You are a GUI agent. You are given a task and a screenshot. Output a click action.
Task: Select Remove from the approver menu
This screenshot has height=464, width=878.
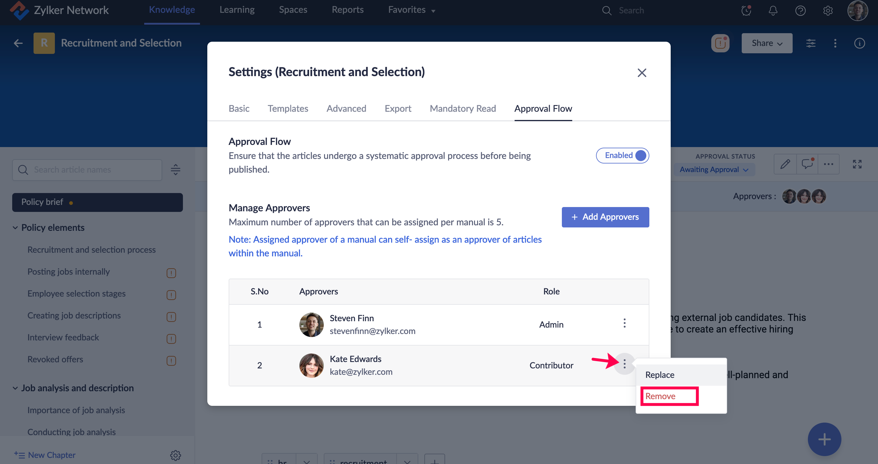coord(660,396)
